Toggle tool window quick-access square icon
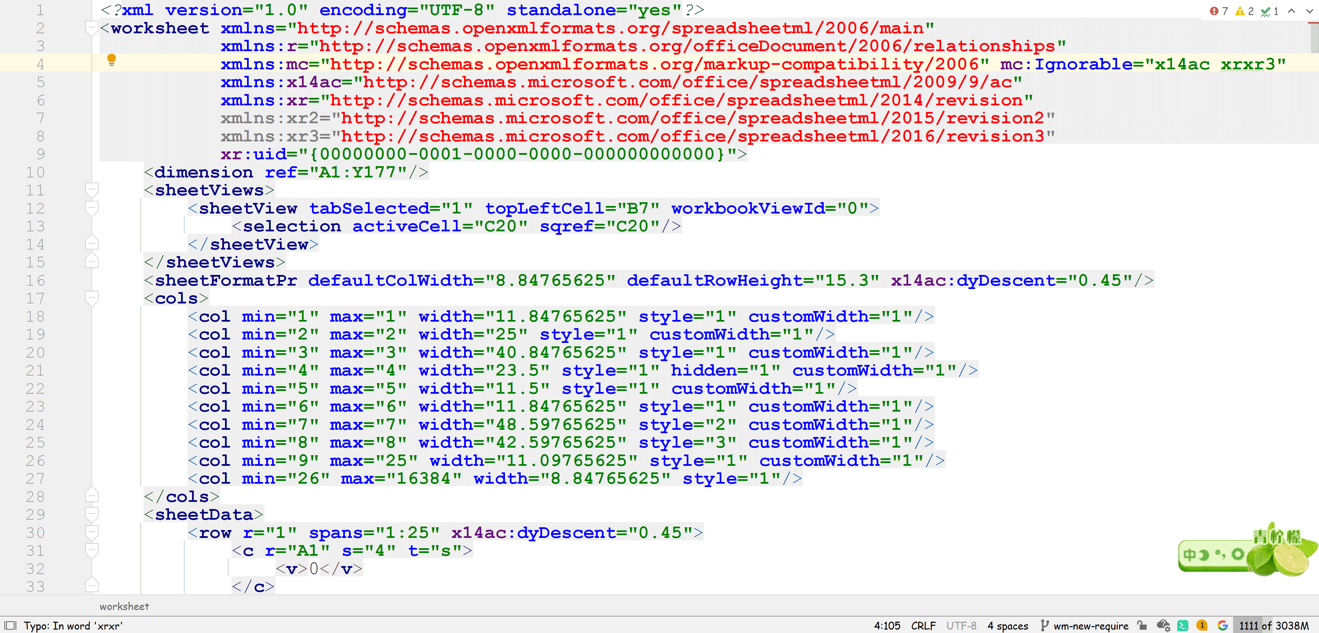The width and height of the screenshot is (1319, 633). pos(10,625)
